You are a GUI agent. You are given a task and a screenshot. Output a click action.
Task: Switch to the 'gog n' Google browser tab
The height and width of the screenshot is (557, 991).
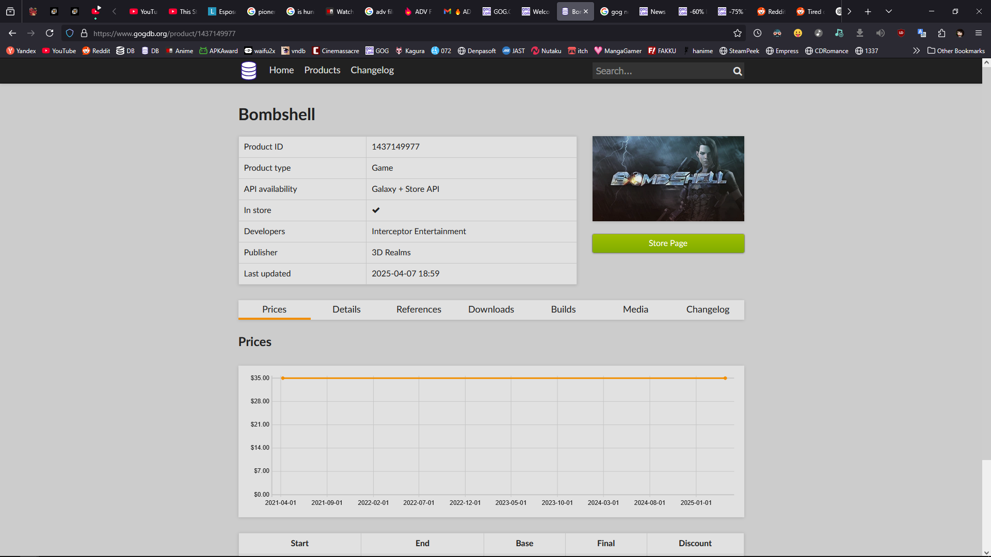[614, 11]
